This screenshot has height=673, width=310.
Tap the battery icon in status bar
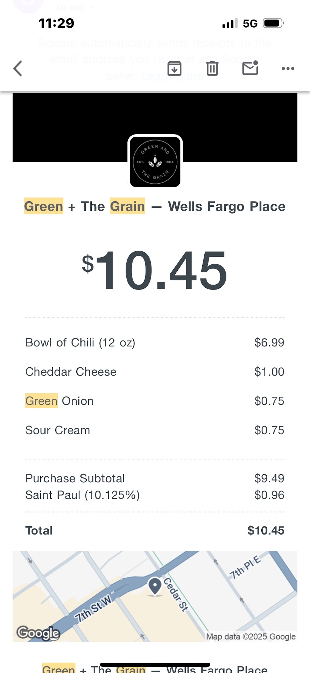tap(273, 23)
